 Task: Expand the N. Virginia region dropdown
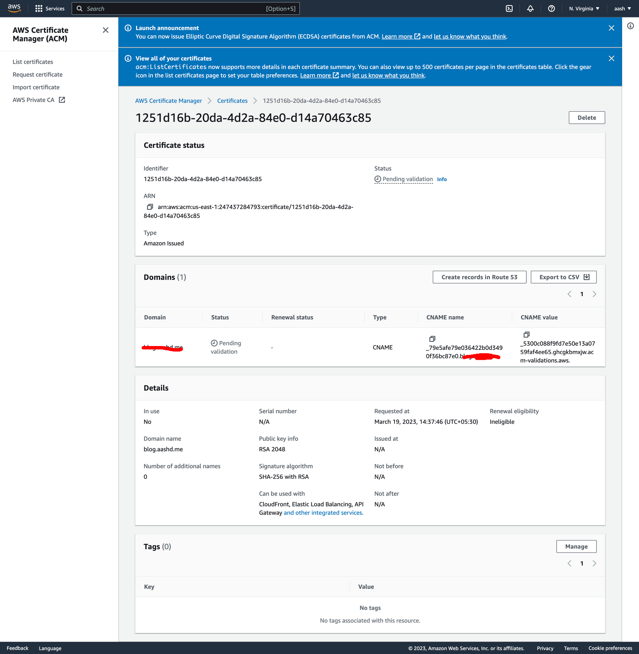coord(584,9)
